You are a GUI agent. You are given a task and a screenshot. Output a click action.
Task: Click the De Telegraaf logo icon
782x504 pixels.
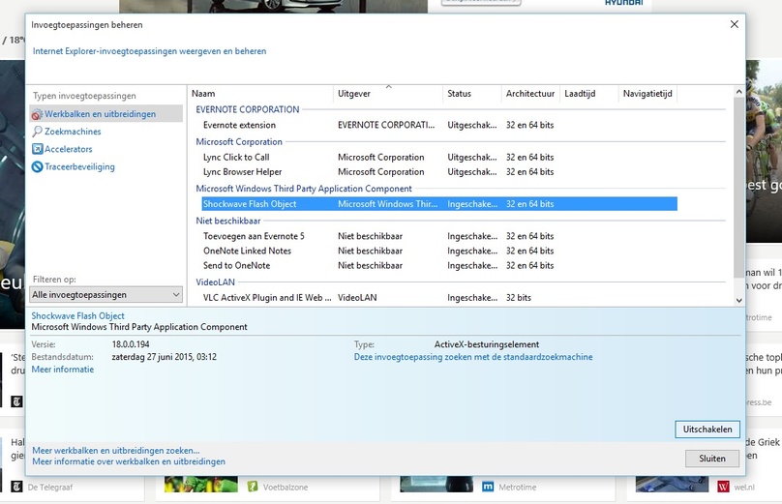coord(16,487)
